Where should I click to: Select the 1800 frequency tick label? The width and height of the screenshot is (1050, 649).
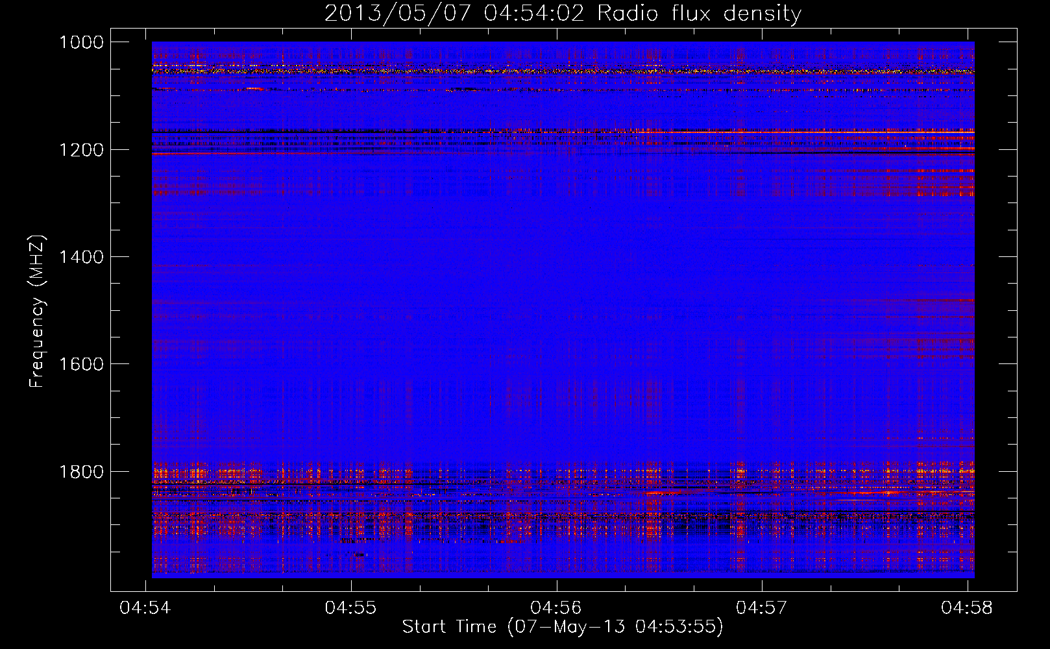(x=81, y=472)
